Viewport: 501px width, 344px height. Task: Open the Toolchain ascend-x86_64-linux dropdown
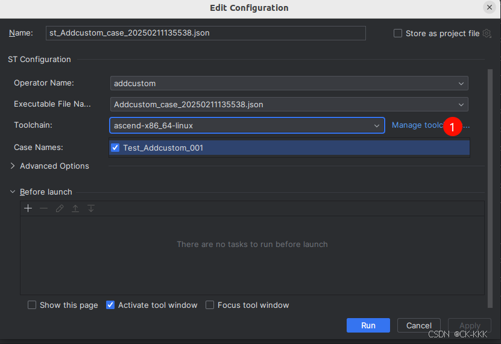377,125
